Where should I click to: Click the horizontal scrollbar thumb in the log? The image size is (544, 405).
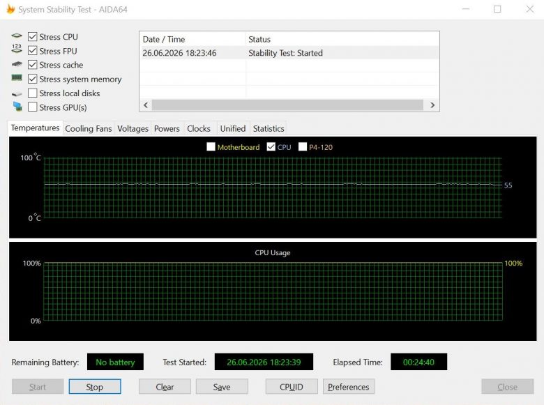[x=287, y=105]
